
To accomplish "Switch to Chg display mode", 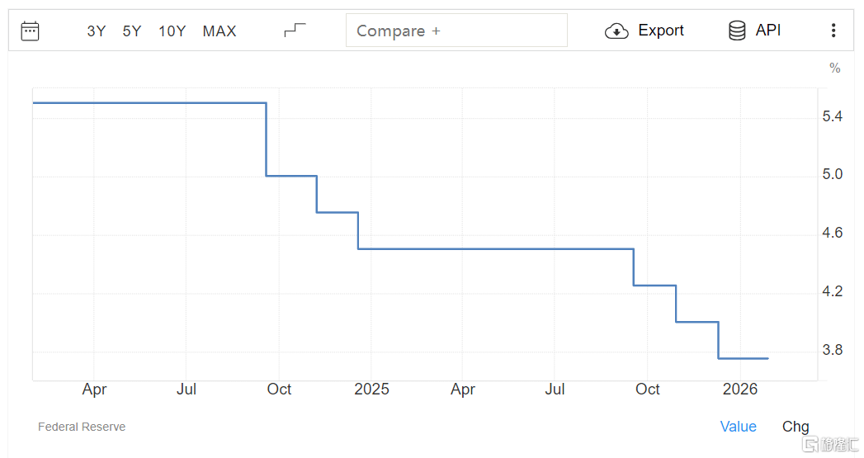I will tap(796, 427).
